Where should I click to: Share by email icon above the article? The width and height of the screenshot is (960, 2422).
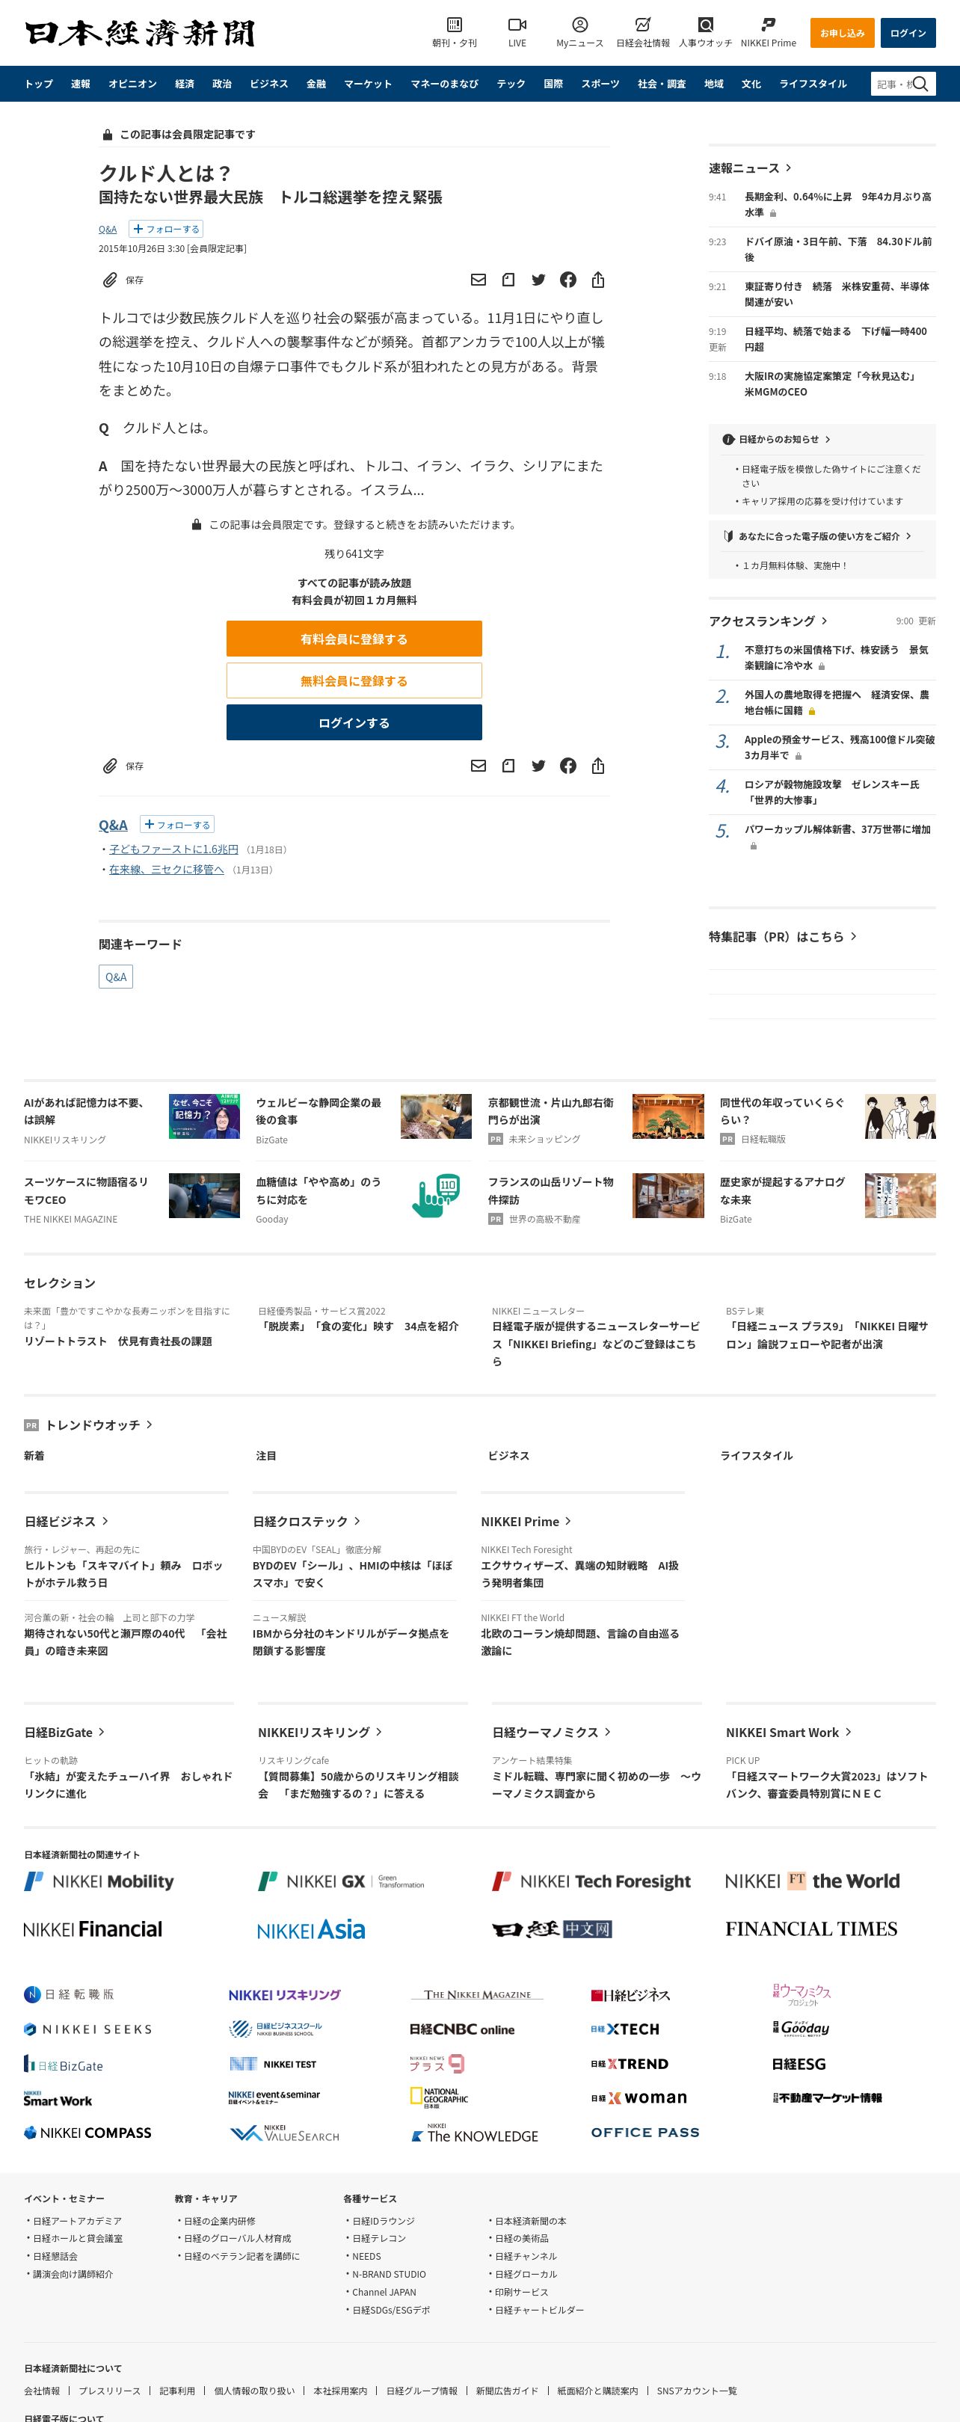478,280
